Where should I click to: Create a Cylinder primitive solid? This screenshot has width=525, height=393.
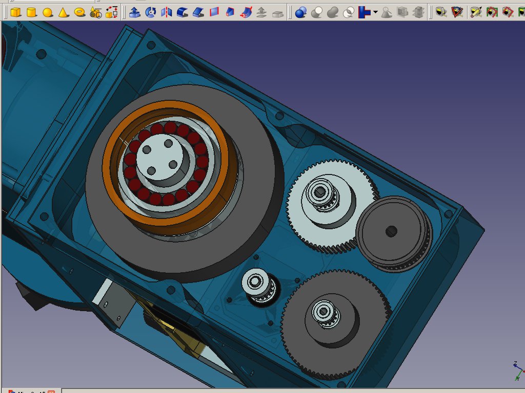[x=31, y=12]
